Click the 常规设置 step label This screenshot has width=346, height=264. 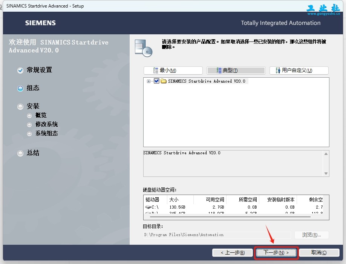tap(39, 70)
